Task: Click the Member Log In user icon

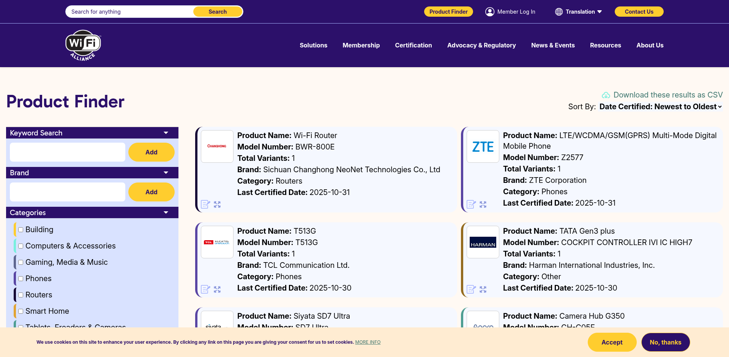Action: click(490, 12)
